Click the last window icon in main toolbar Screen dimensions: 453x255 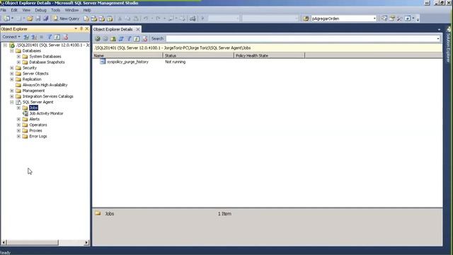408,18
